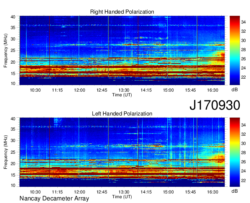250x203 pixels.
Task: Select 22 dB value on Right Handed colorbar
Action: 243,77
